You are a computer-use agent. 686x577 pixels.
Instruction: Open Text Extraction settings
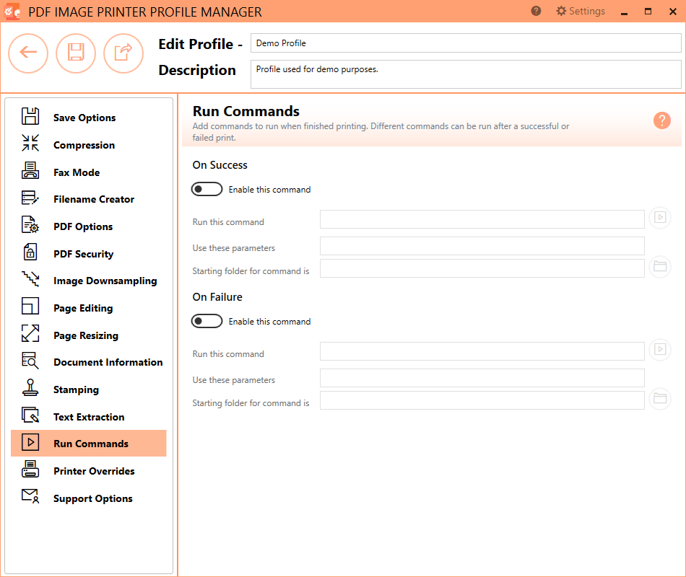pyautogui.click(x=89, y=417)
